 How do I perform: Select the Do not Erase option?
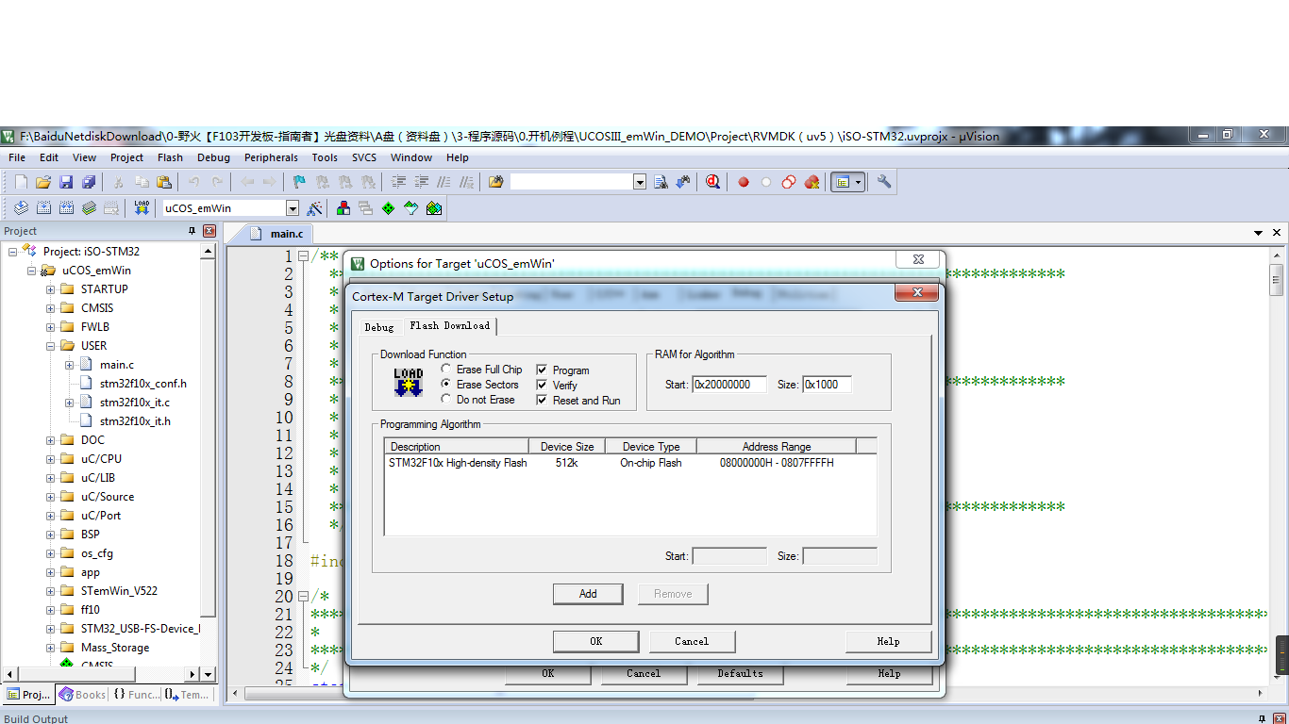click(446, 400)
